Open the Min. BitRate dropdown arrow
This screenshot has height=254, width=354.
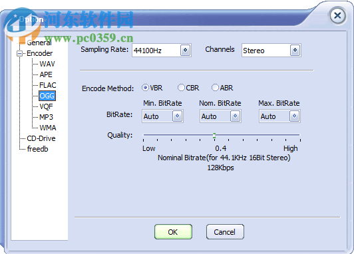[x=177, y=116]
